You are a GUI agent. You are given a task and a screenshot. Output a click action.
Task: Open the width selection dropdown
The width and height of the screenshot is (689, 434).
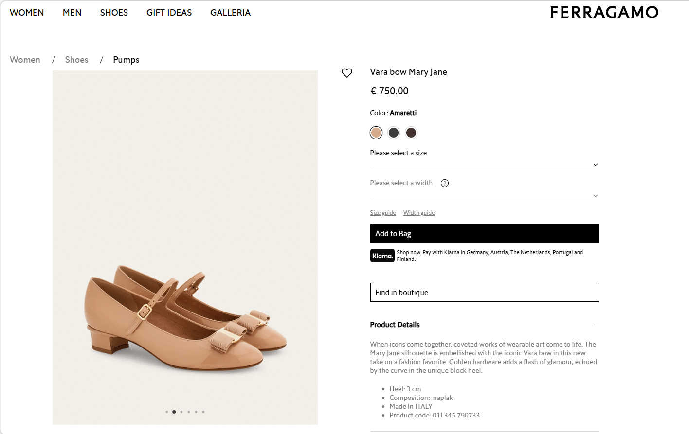tap(484, 195)
